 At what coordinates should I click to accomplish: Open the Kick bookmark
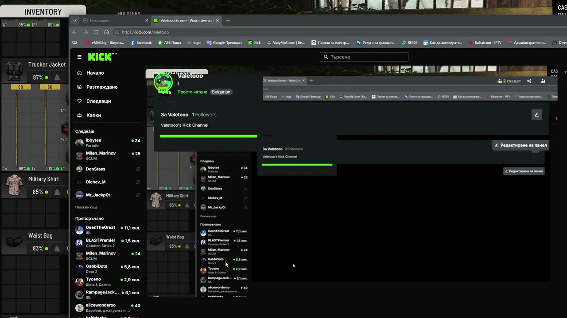tap(254, 43)
